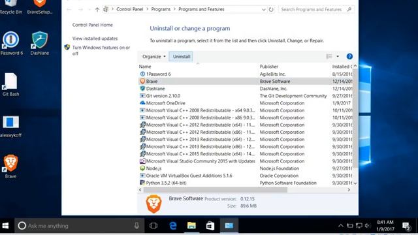The width and height of the screenshot is (418, 235).
Task: Open the Recycle Bin desktop icon
Action: coord(10,7)
